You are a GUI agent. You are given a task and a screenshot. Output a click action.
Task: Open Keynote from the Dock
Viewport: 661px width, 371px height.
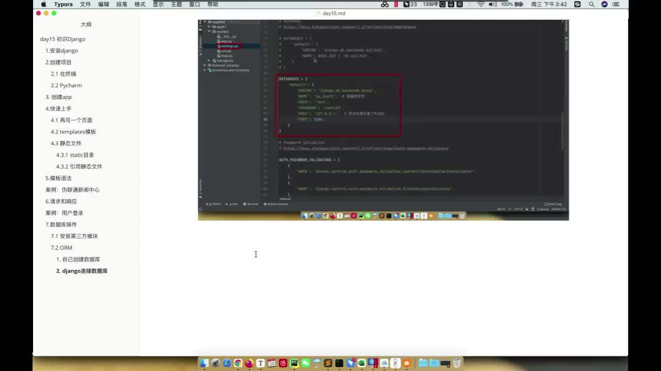pyautogui.click(x=317, y=363)
